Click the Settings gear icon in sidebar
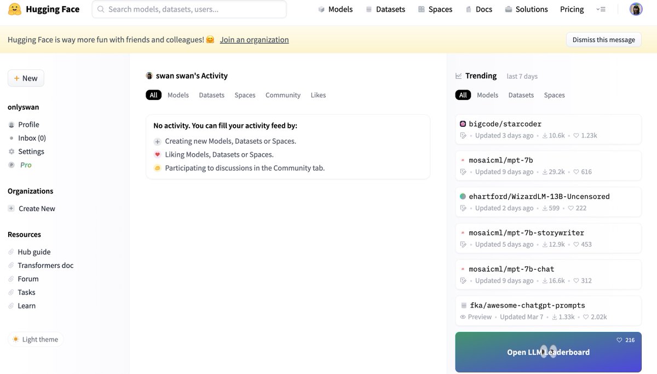Image resolution: width=657 pixels, height=374 pixels. tap(11, 151)
